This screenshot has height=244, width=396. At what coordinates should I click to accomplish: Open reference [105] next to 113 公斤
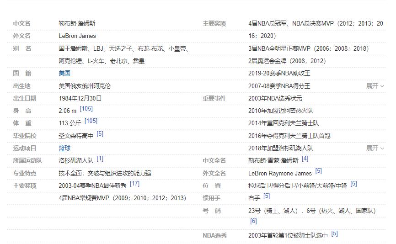[x=91, y=121]
